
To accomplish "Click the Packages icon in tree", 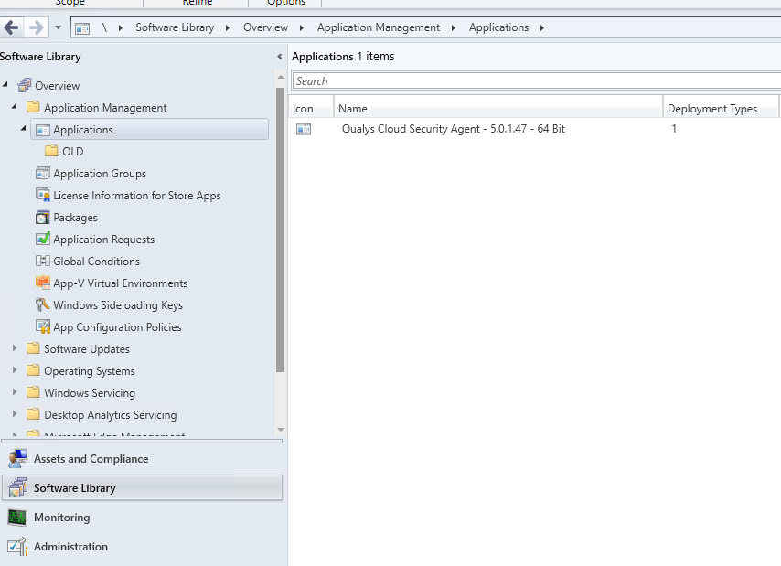I will click(42, 218).
